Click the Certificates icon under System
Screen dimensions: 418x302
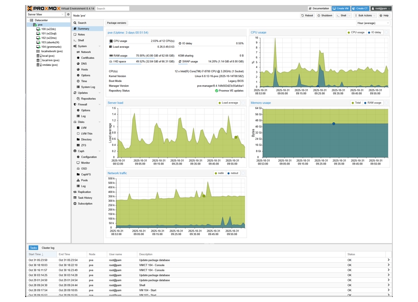tap(78, 58)
